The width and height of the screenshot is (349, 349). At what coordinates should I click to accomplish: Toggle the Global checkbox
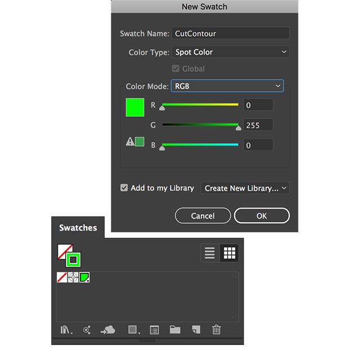coord(176,68)
